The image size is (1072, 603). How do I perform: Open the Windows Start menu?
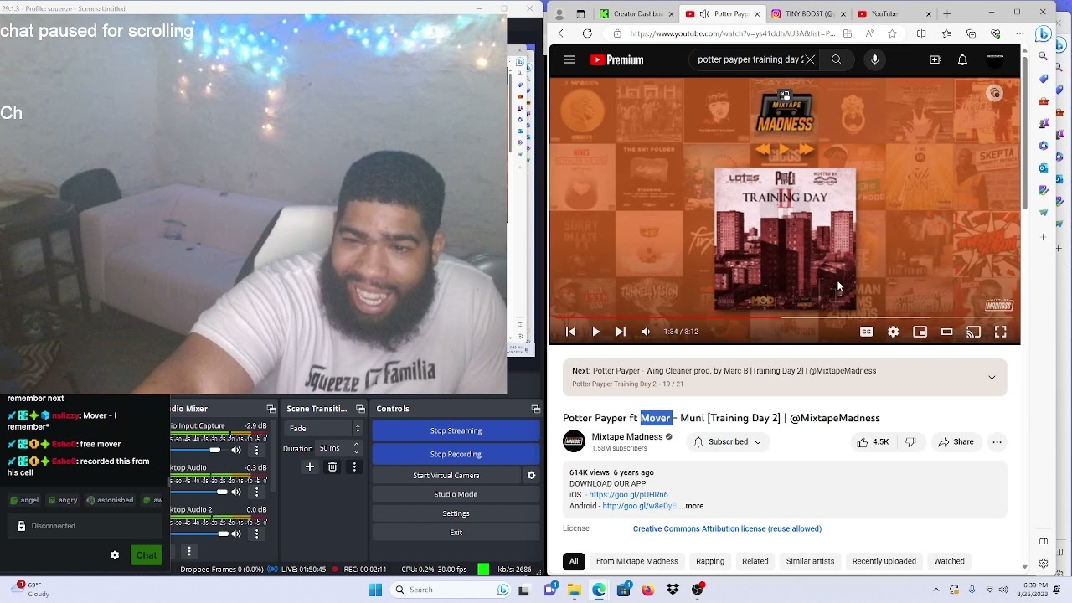tap(375, 590)
